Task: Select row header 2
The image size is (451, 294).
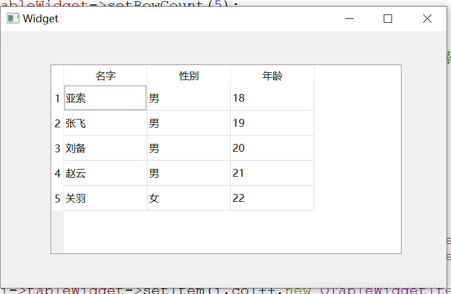Action: click(57, 123)
